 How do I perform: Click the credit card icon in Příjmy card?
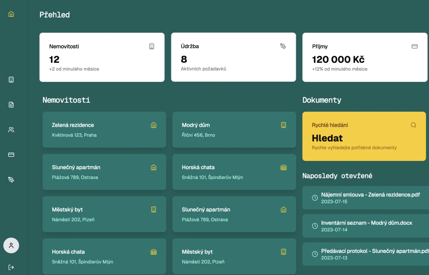tap(415, 46)
